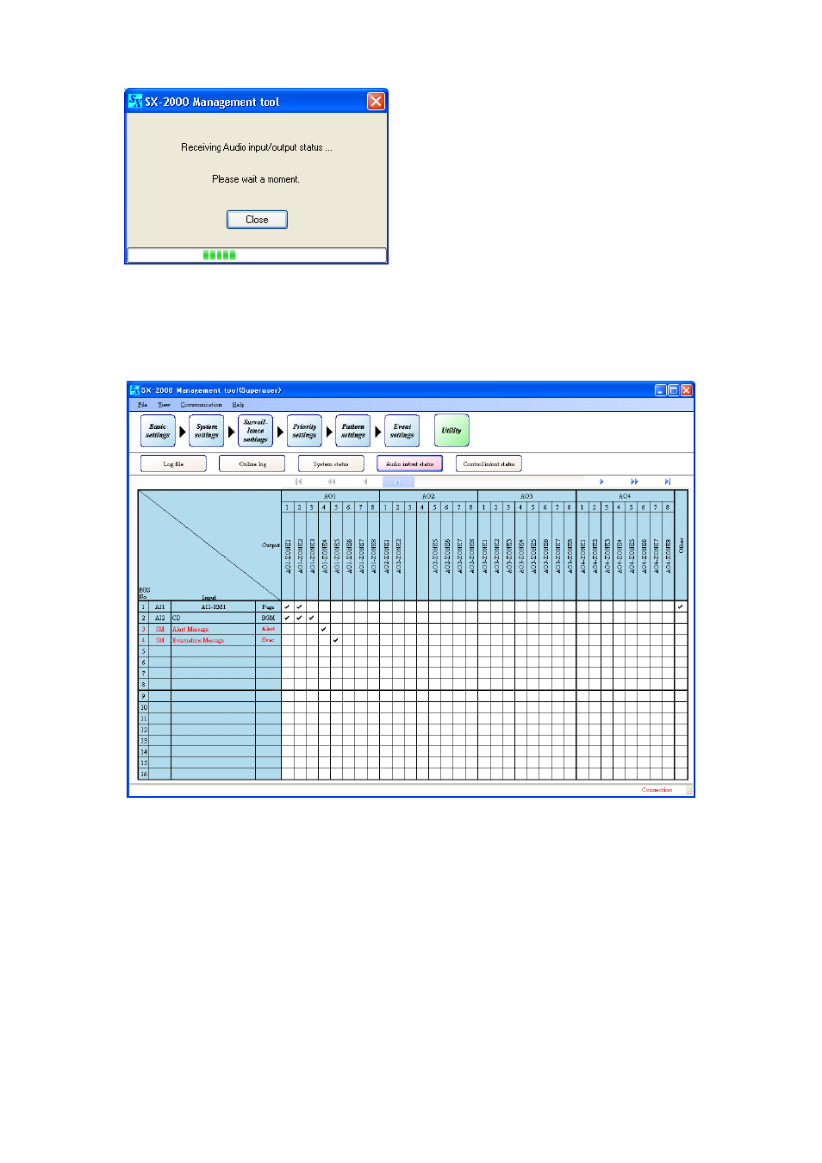Select the Evacuation Message input row
This screenshot has height=1163, width=822.
pyautogui.click(x=213, y=640)
